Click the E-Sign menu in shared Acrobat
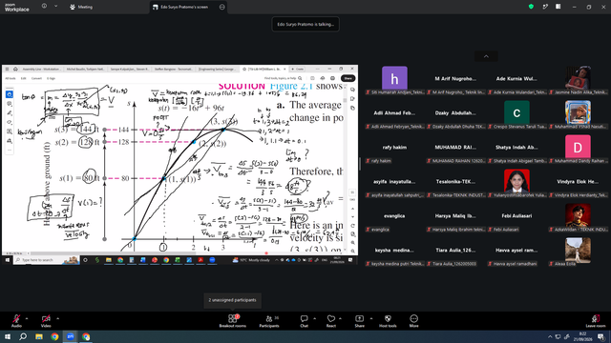The width and height of the screenshot is (611, 343). pos(51,78)
